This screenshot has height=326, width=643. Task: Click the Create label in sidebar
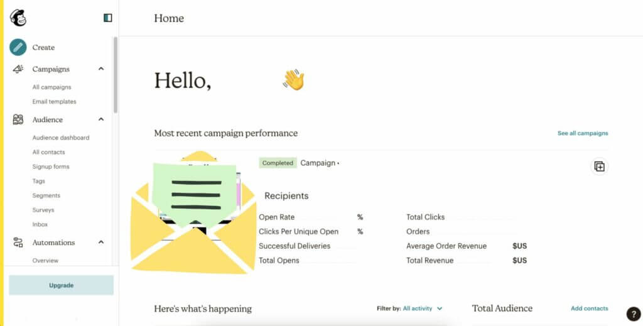[43, 48]
